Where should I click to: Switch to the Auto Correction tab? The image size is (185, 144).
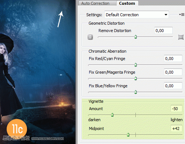tap(95, 3)
